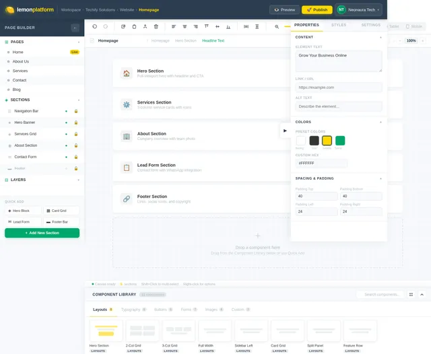Click the Custom Hex input field

click(x=321, y=163)
